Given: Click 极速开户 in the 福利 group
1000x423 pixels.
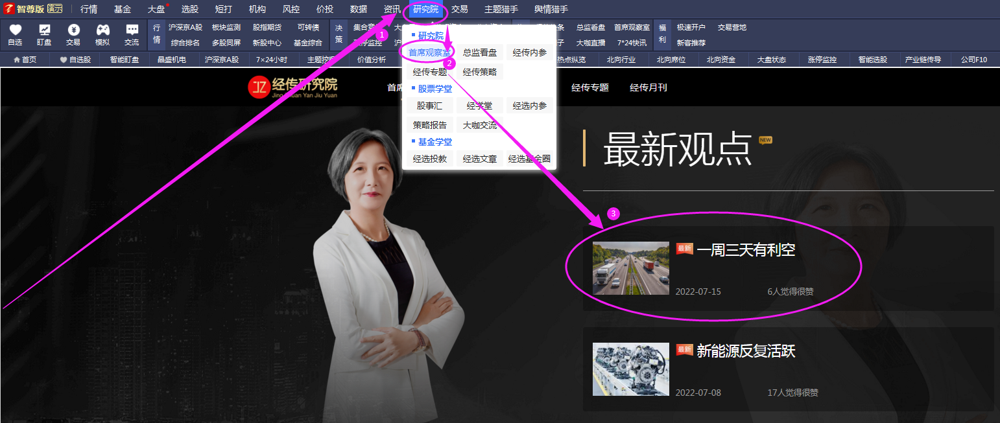Looking at the screenshot, I should coord(691,27).
